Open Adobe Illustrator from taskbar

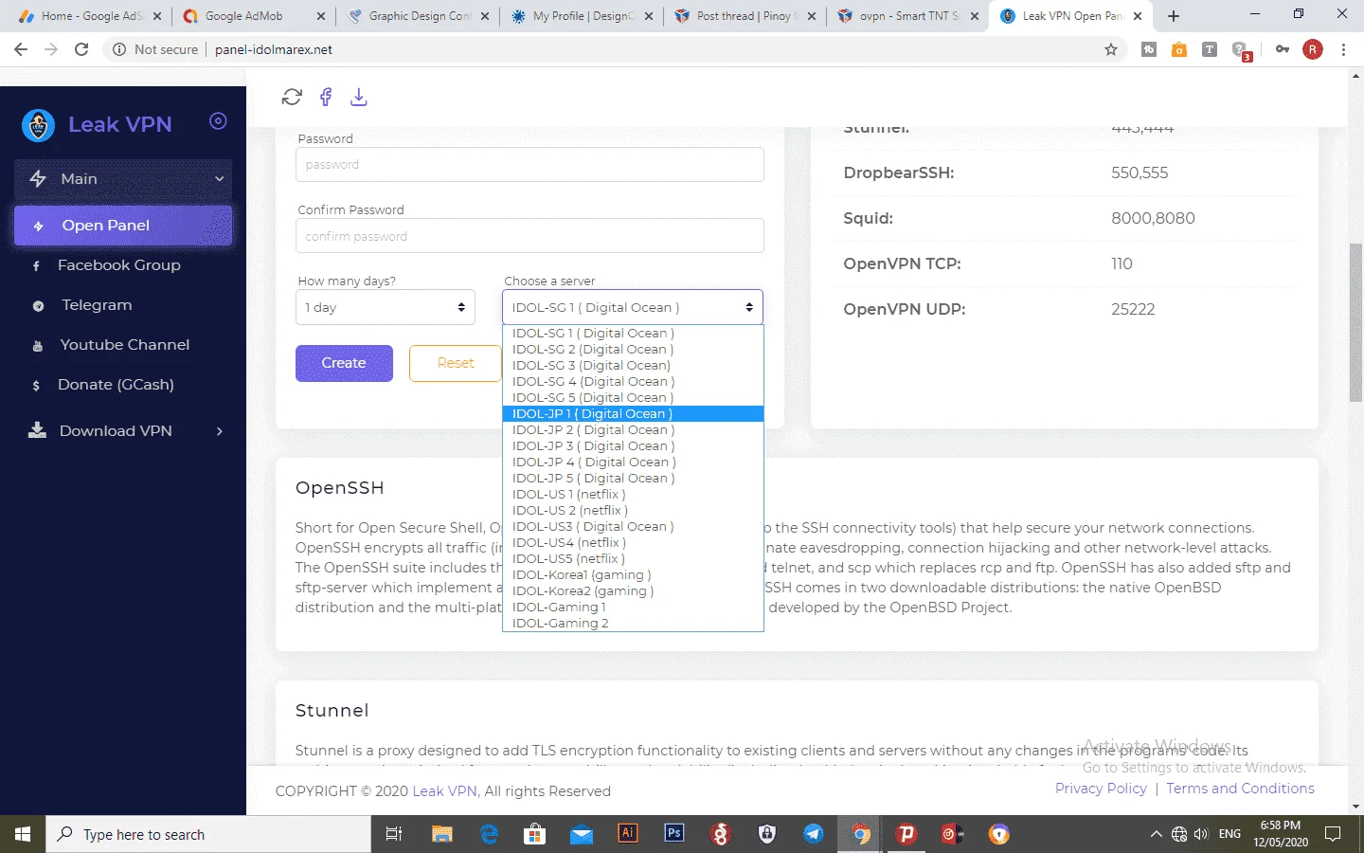pos(627,834)
